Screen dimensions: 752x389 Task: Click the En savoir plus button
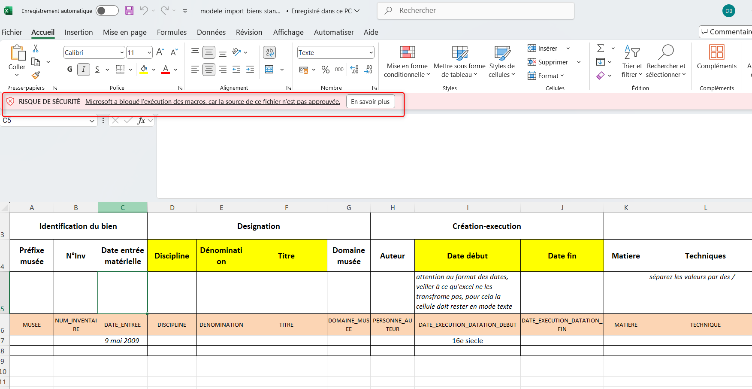pos(370,102)
